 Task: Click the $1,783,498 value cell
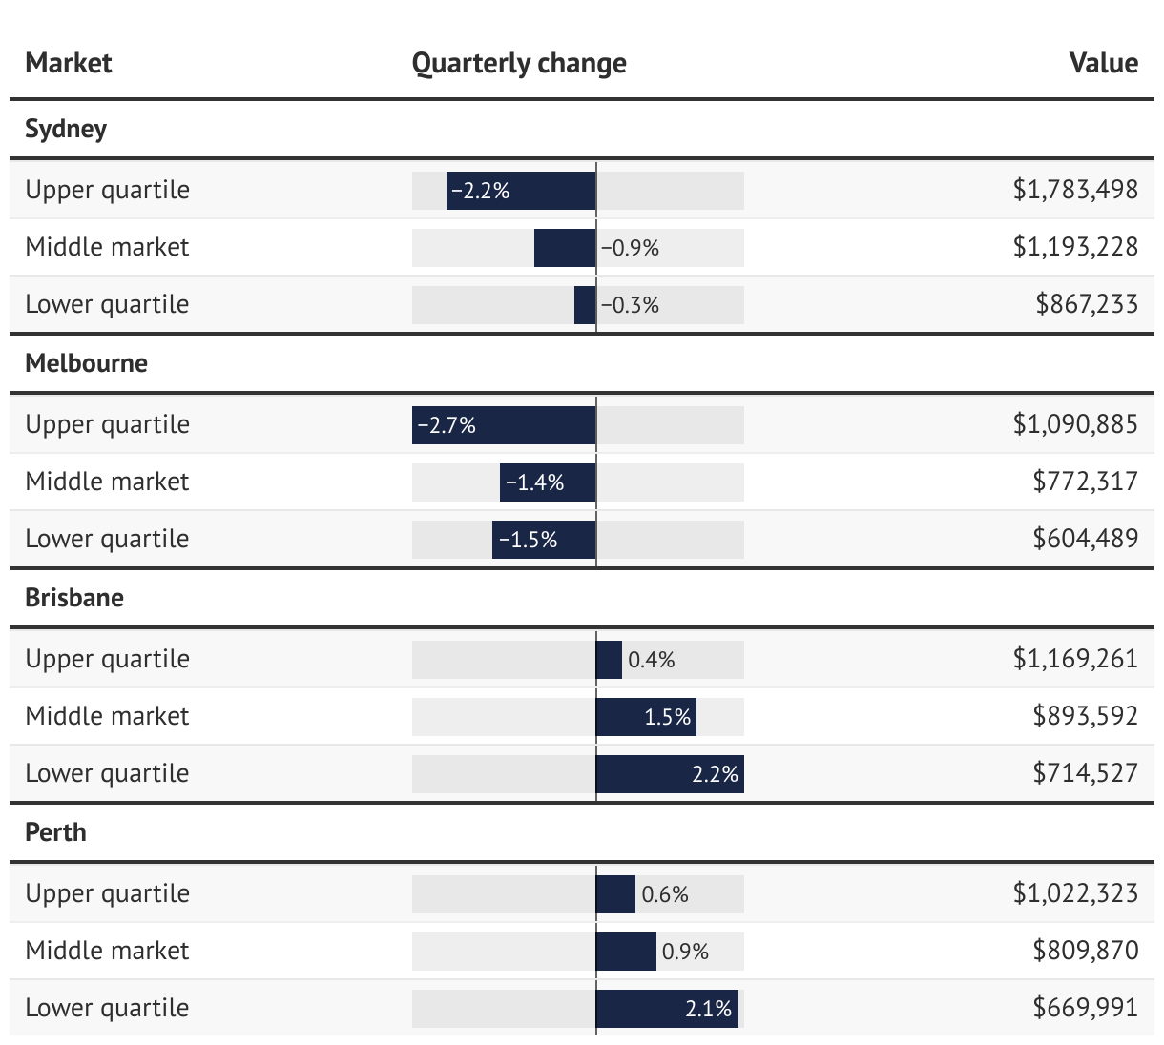[x=1075, y=190]
